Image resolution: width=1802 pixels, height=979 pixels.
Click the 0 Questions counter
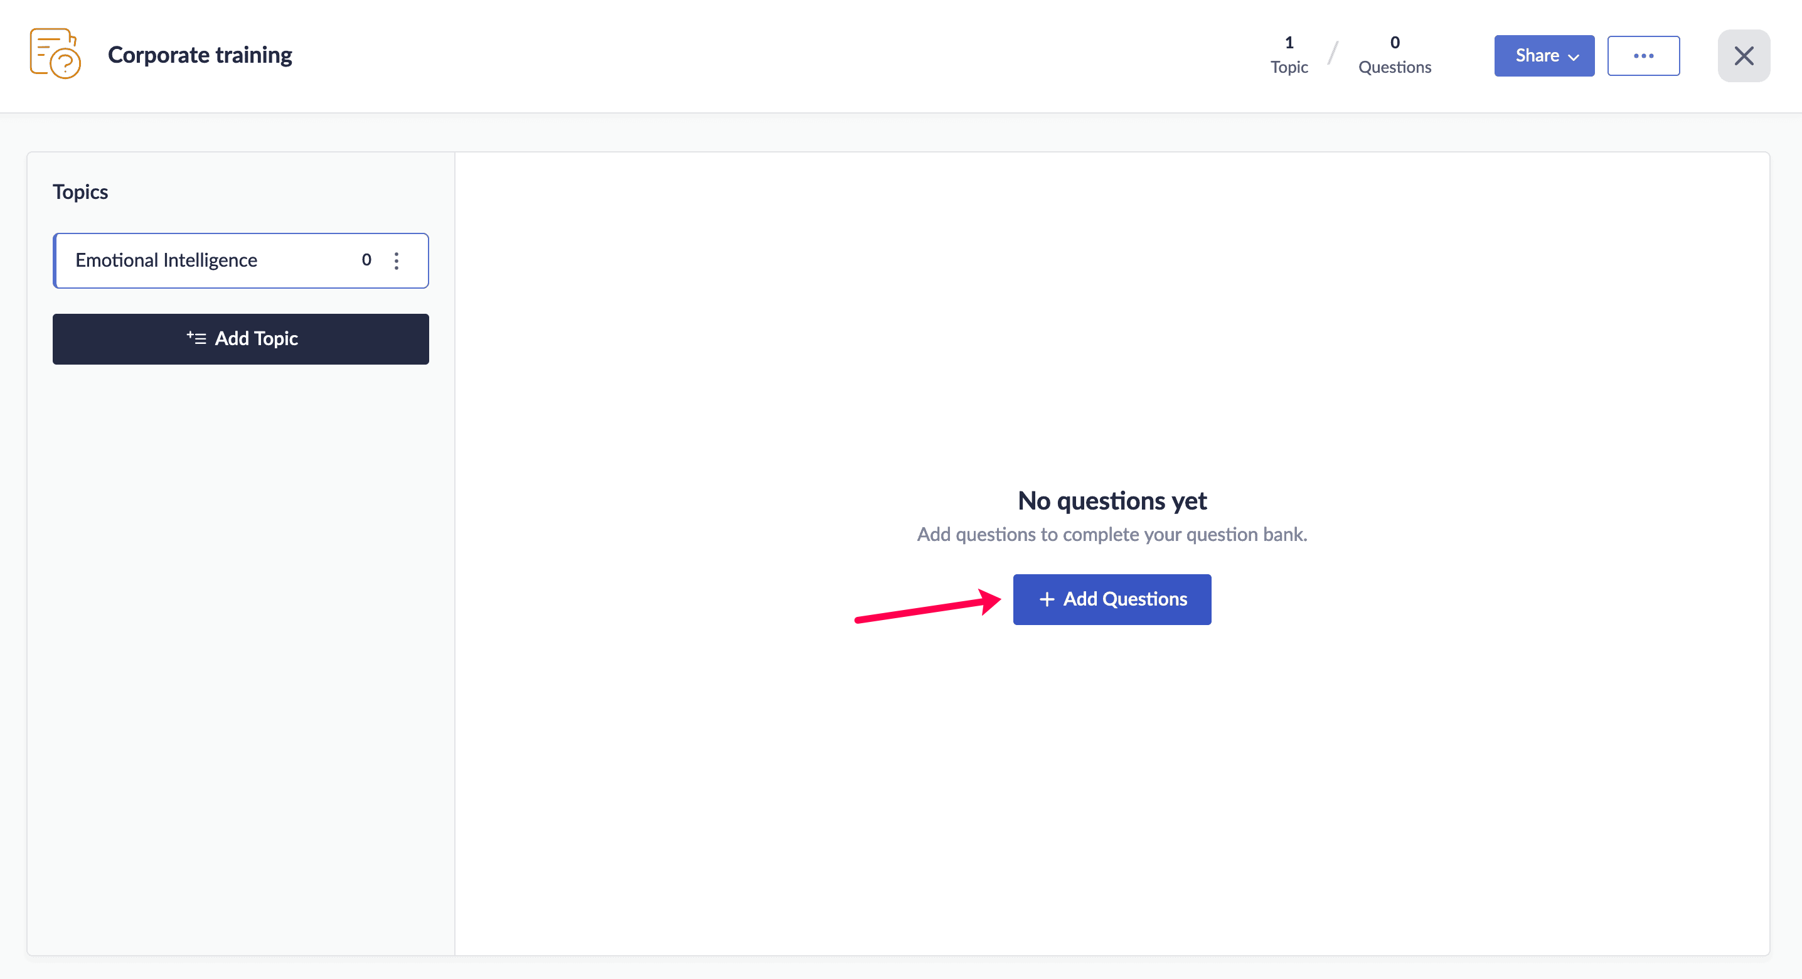(1394, 55)
